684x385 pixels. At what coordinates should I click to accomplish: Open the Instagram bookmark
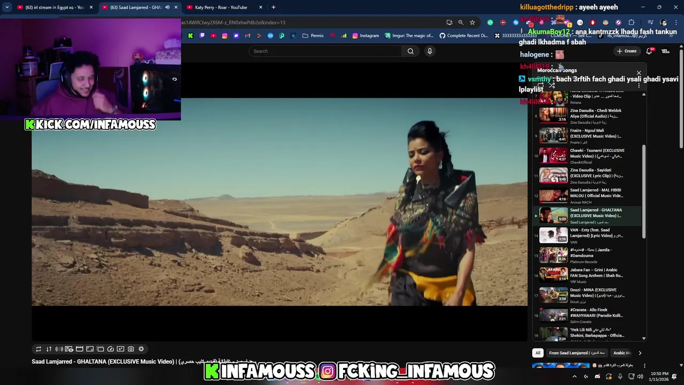pyautogui.click(x=366, y=36)
